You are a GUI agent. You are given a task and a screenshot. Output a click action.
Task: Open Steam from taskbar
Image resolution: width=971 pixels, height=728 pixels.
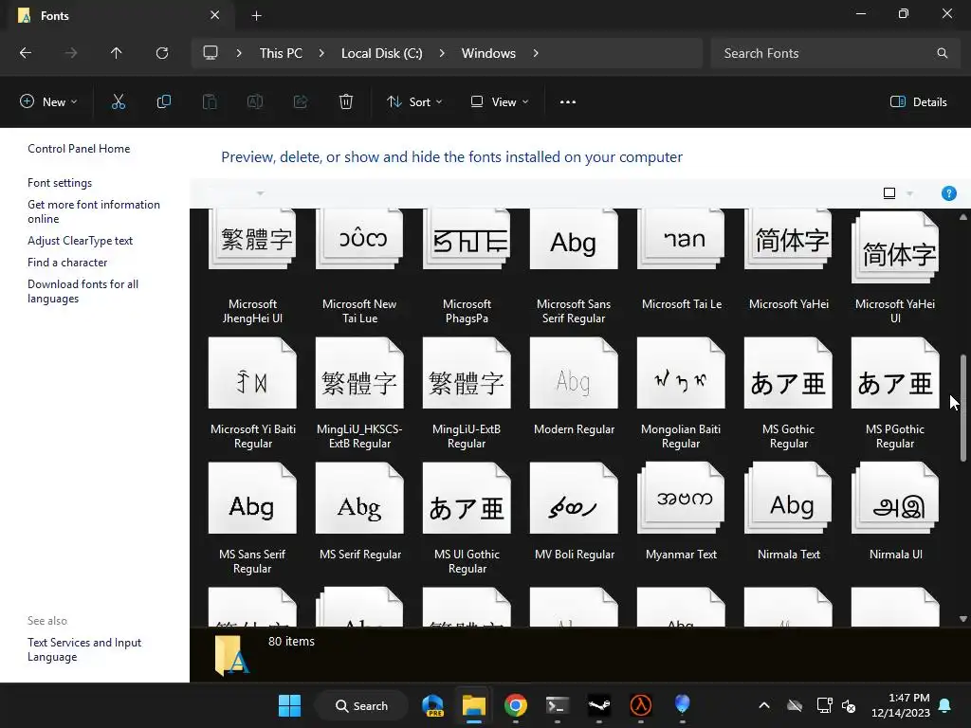click(599, 705)
